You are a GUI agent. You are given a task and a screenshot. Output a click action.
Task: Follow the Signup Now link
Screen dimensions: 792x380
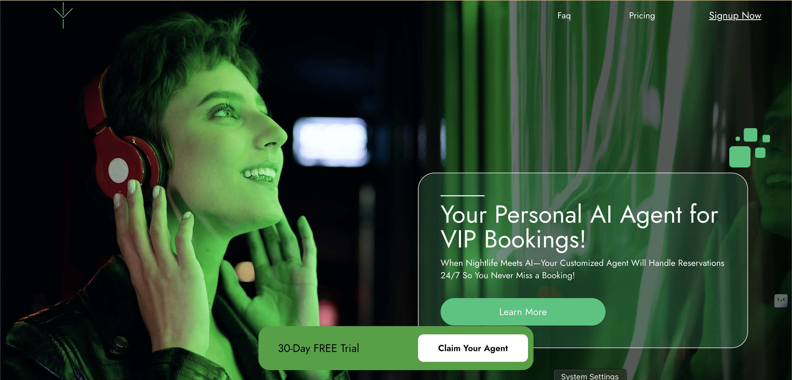click(x=735, y=16)
